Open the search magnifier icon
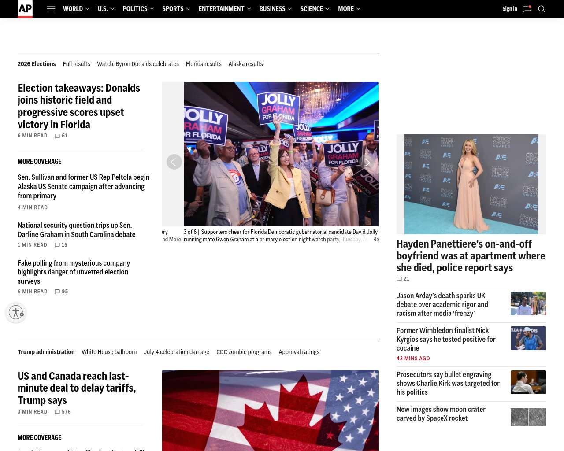This screenshot has width=564, height=451. tap(542, 9)
